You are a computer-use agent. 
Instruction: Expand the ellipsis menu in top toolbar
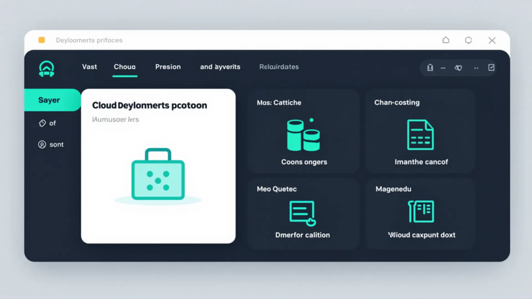click(x=476, y=68)
